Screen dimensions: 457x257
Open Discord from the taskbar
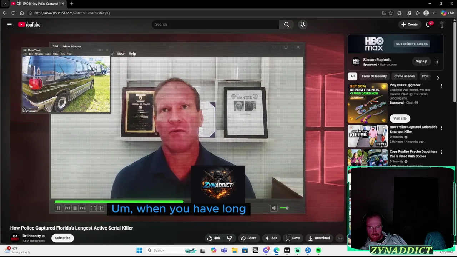pyautogui.click(x=266, y=251)
